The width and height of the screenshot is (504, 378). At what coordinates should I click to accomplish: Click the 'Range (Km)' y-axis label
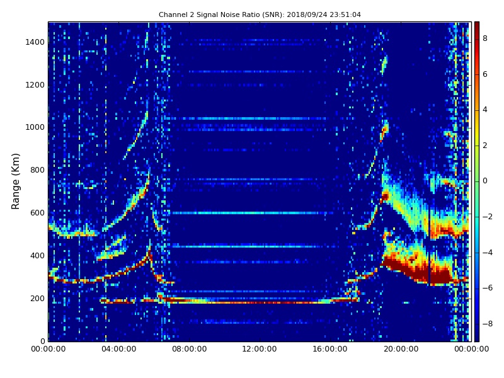tap(15, 181)
